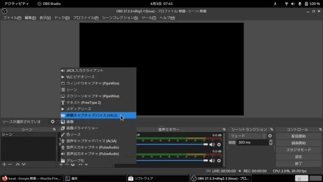The height and width of the screenshot is (182, 323).
Task: Open アクティビティ overview
Action: pyautogui.click(x=17, y=4)
